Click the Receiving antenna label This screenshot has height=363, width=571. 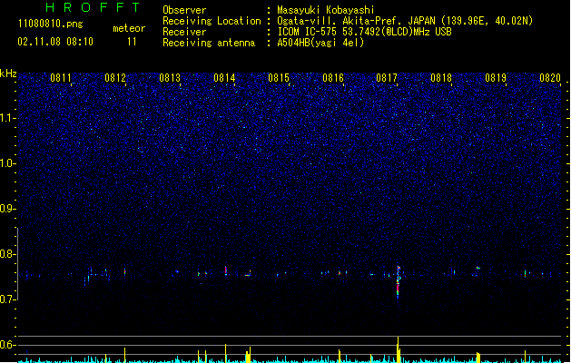click(x=209, y=43)
